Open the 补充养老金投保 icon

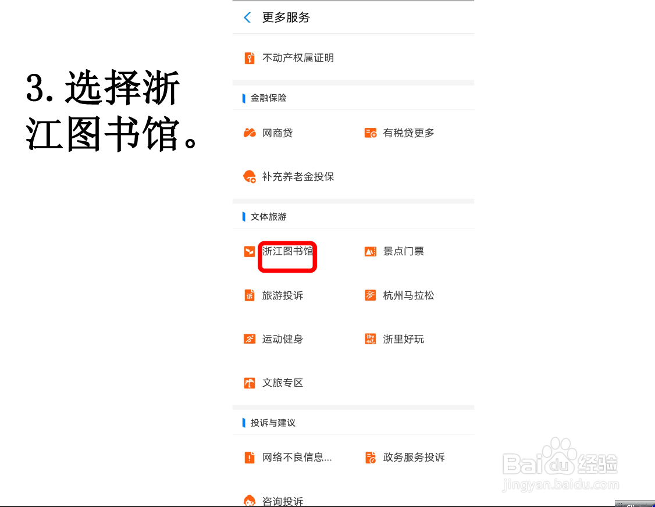pos(250,177)
